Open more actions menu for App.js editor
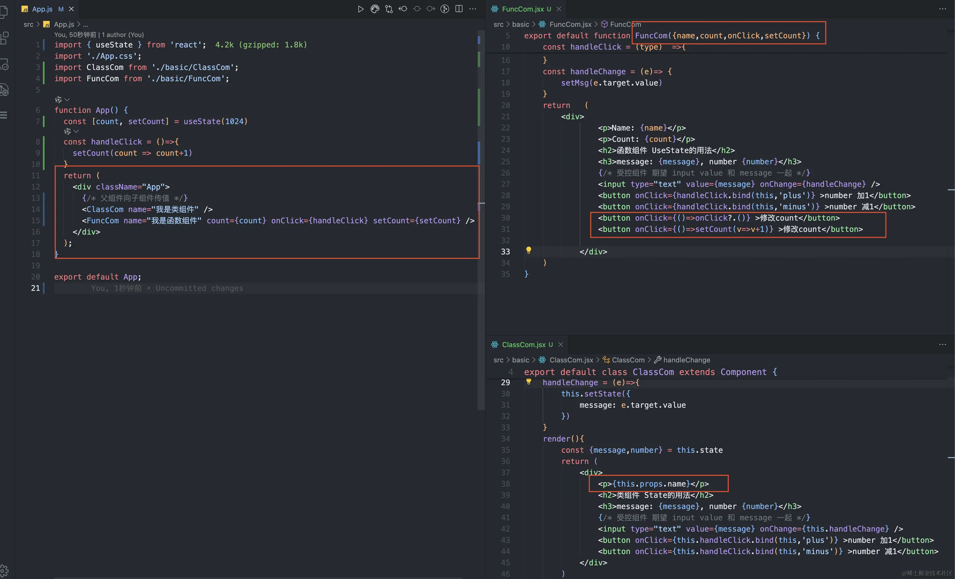 click(x=473, y=9)
